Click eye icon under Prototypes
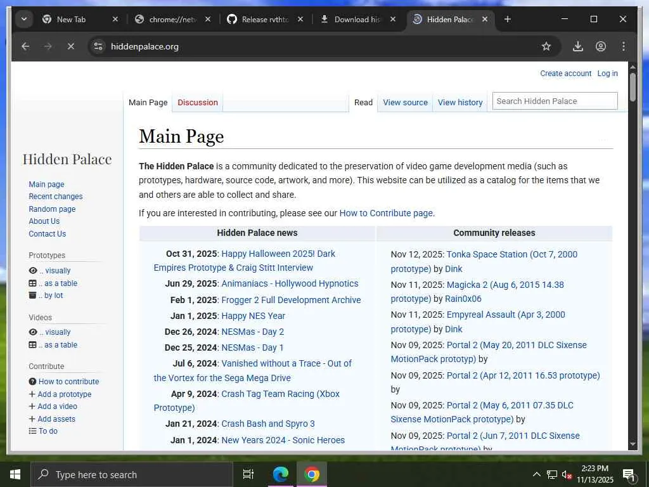649x487 pixels. click(x=33, y=270)
